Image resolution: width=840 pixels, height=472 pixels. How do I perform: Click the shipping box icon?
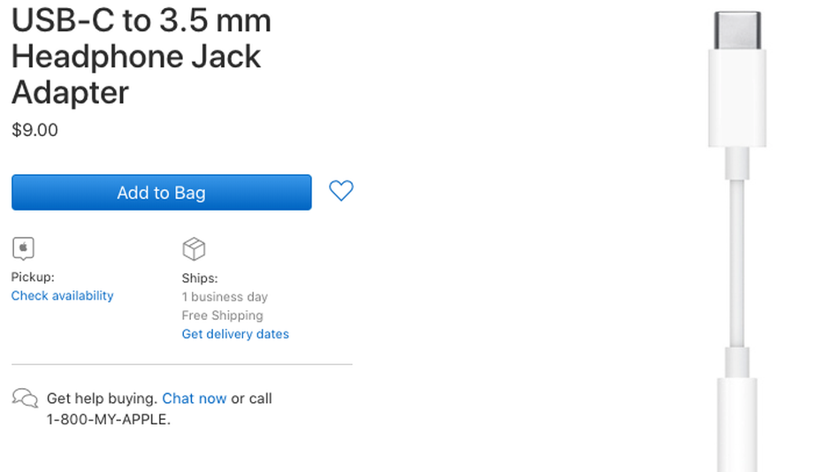[x=194, y=247]
